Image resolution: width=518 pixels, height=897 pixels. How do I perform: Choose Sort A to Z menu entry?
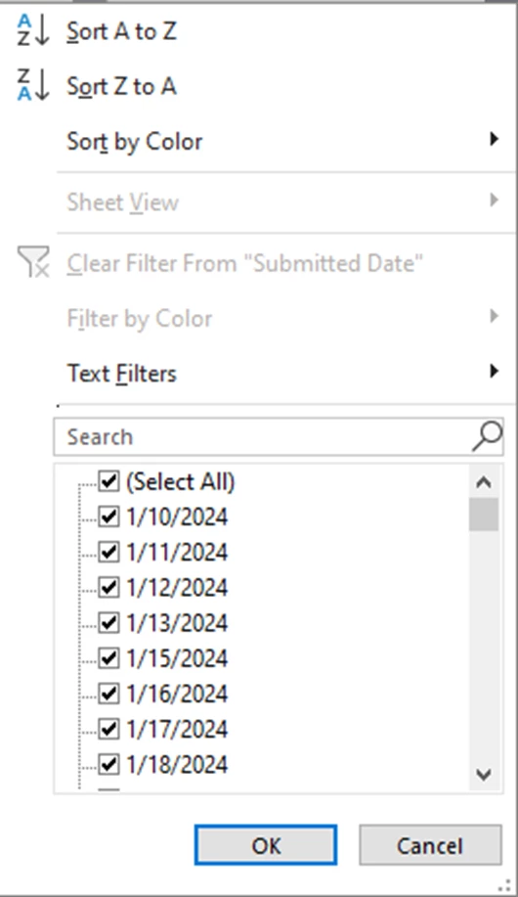click(121, 31)
